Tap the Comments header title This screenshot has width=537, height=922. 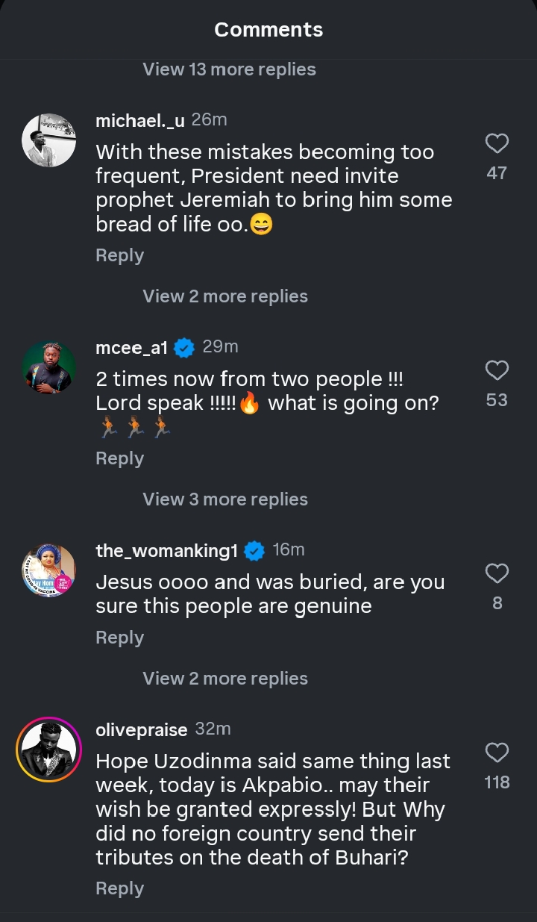268,30
